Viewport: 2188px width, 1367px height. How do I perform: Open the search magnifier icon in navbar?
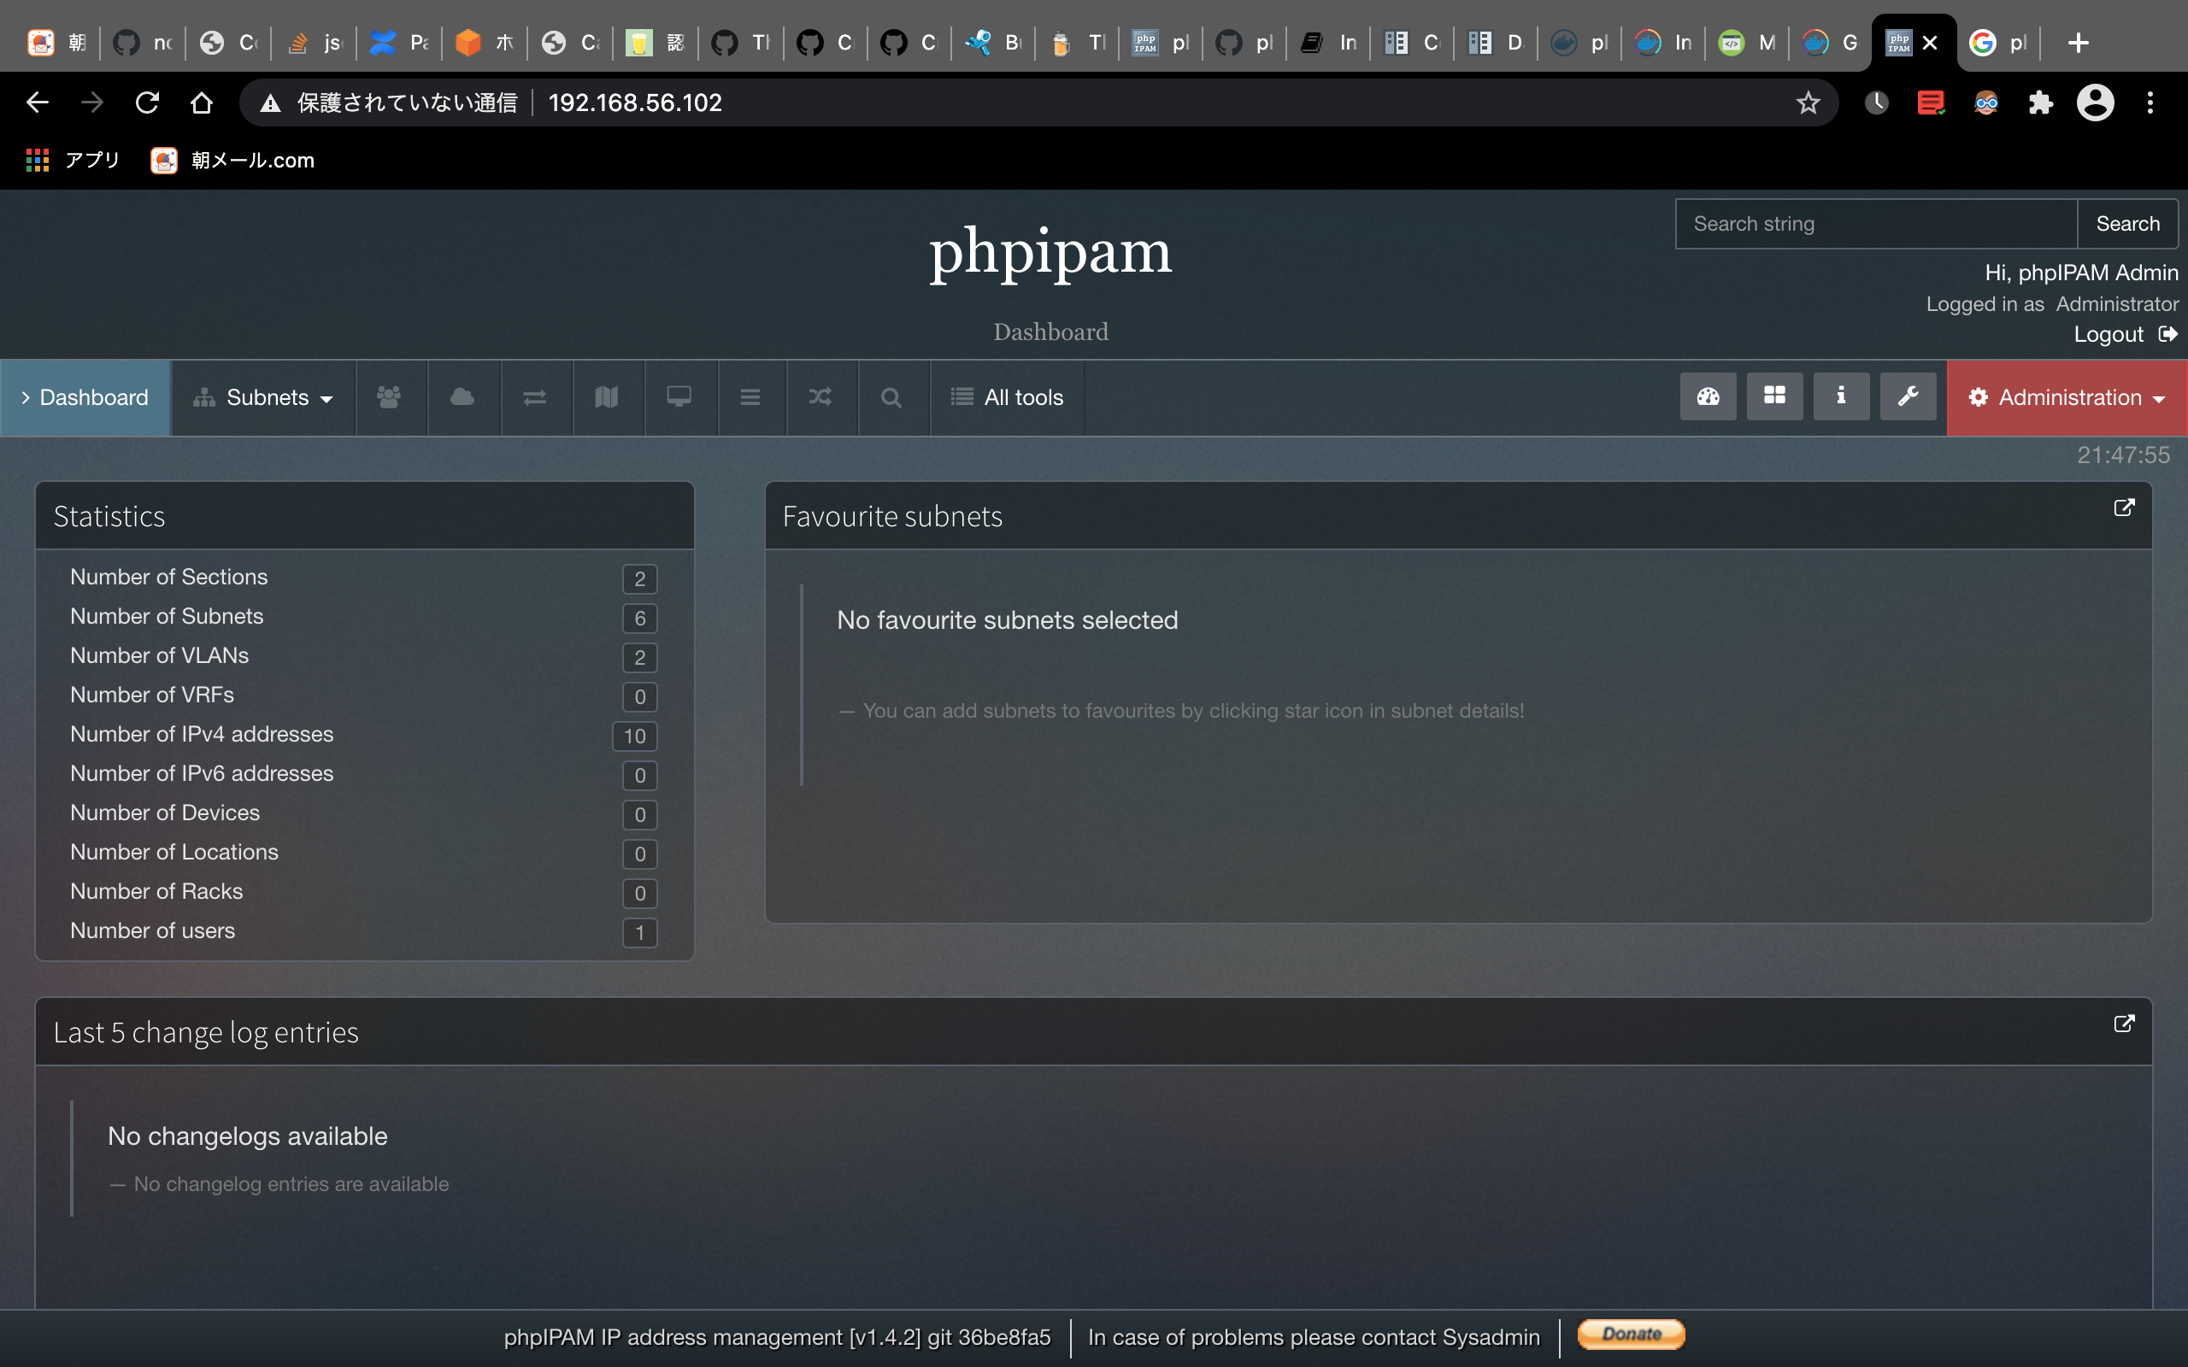click(x=891, y=397)
